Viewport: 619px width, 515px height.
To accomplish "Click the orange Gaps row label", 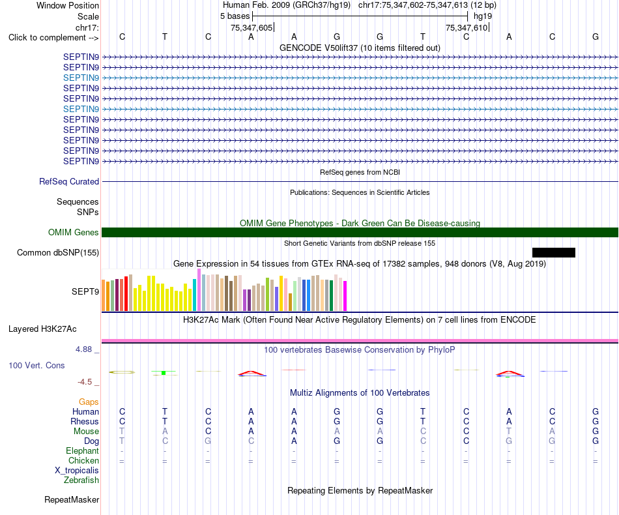I will pos(89,402).
